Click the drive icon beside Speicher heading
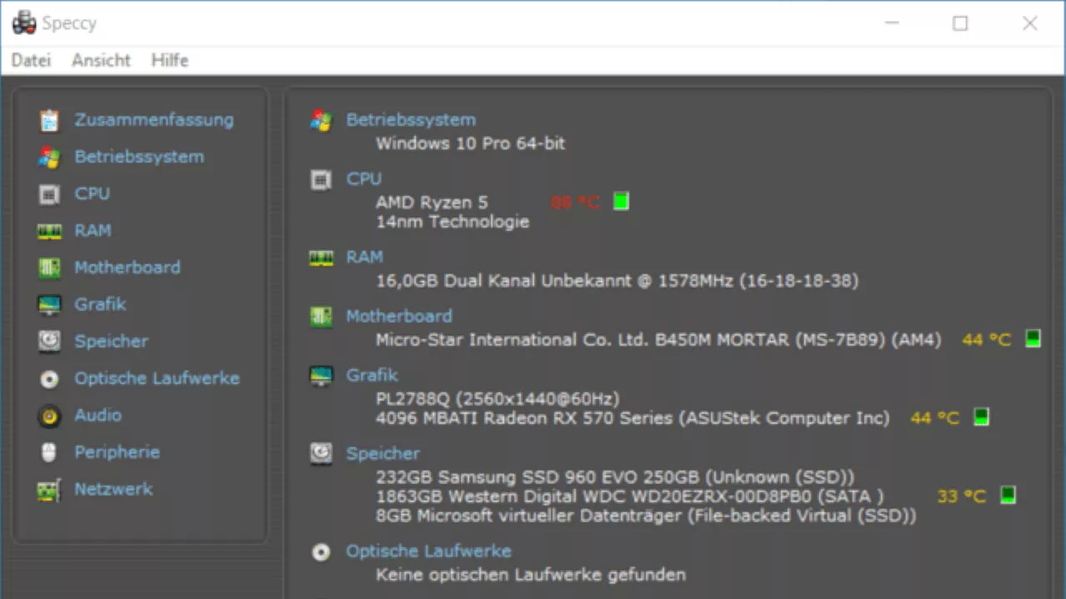Image resolution: width=1066 pixels, height=599 pixels. point(321,453)
